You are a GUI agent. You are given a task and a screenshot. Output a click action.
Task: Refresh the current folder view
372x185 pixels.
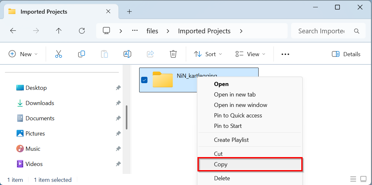[x=82, y=31]
